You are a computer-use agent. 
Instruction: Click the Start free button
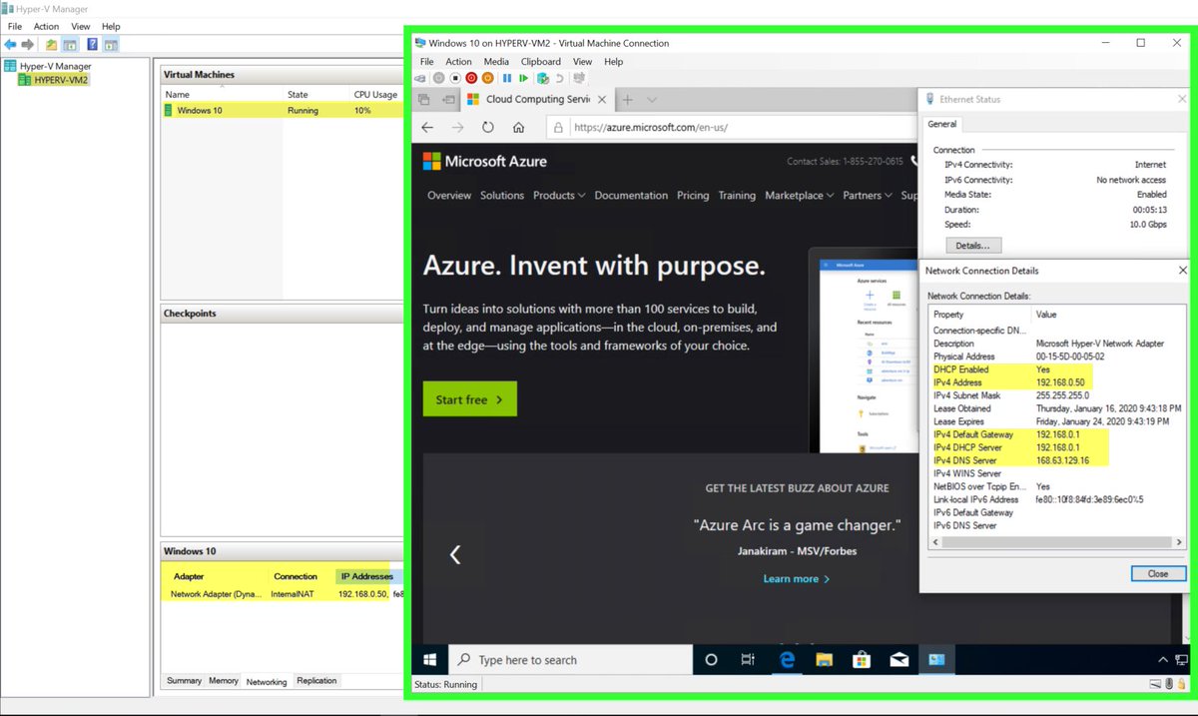coord(469,399)
